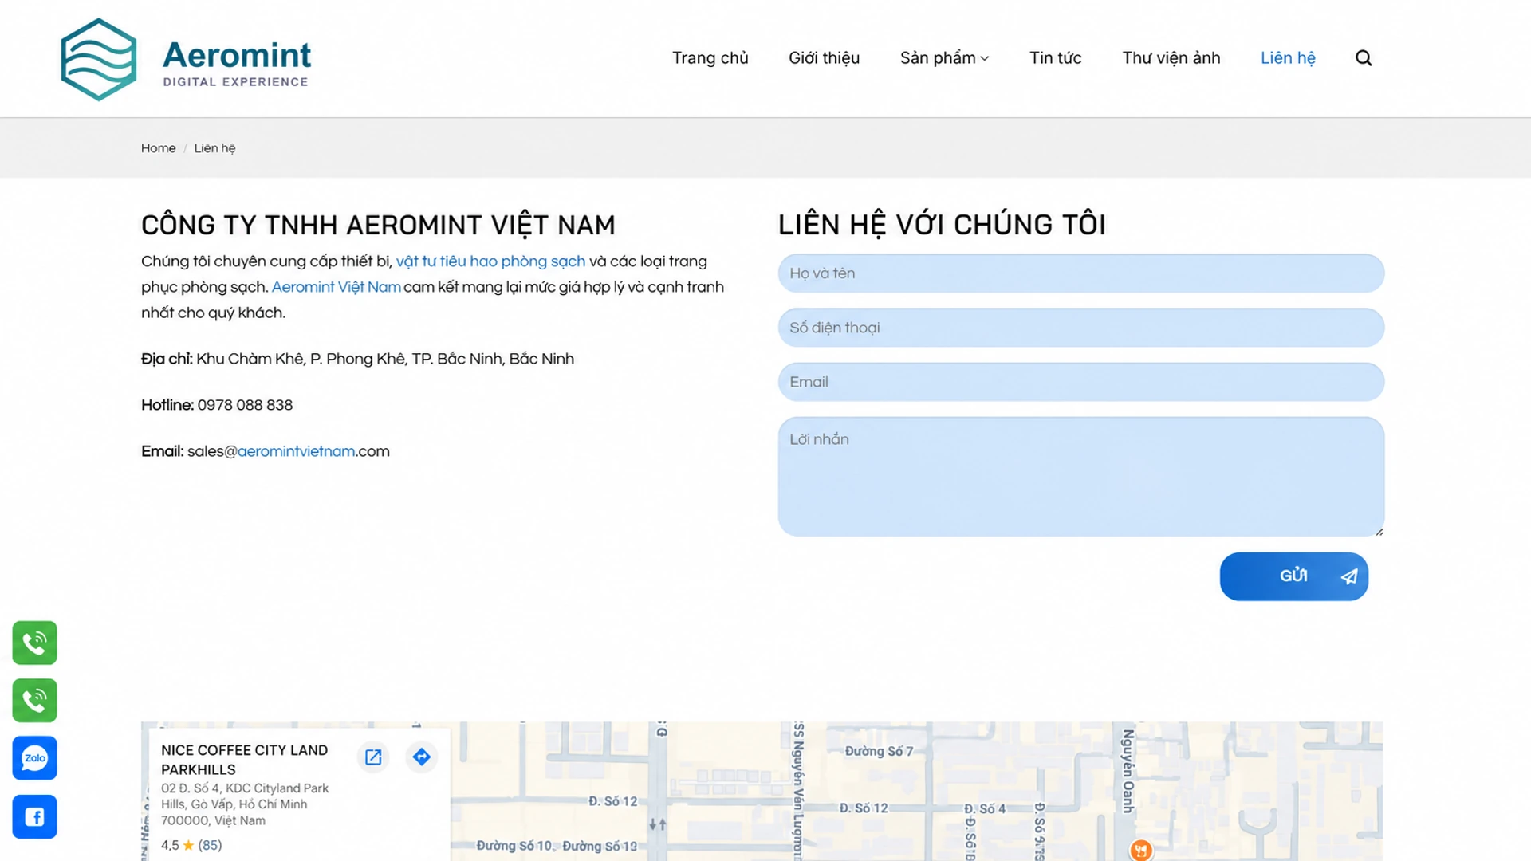Image resolution: width=1531 pixels, height=861 pixels.
Task: Select the Liên hệ menu item
Action: point(1288,58)
